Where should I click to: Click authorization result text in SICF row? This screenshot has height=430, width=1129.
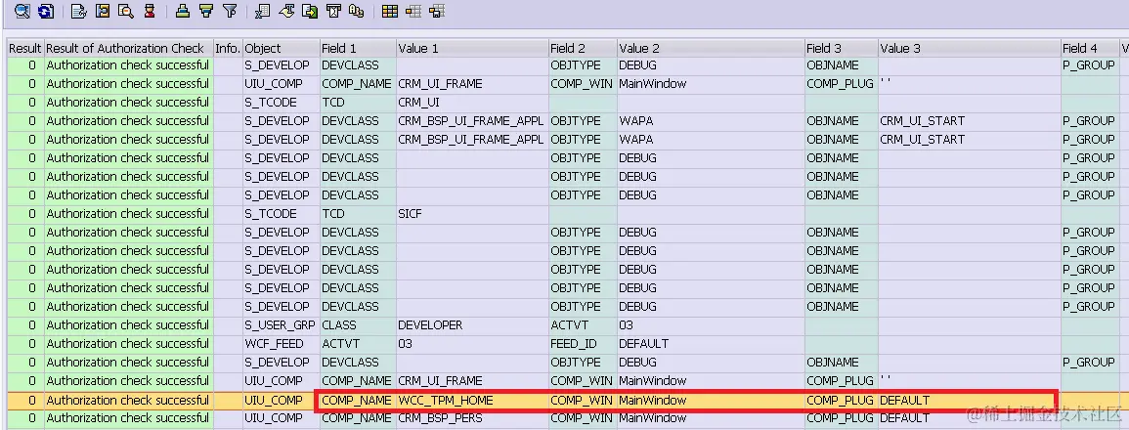coord(128,214)
